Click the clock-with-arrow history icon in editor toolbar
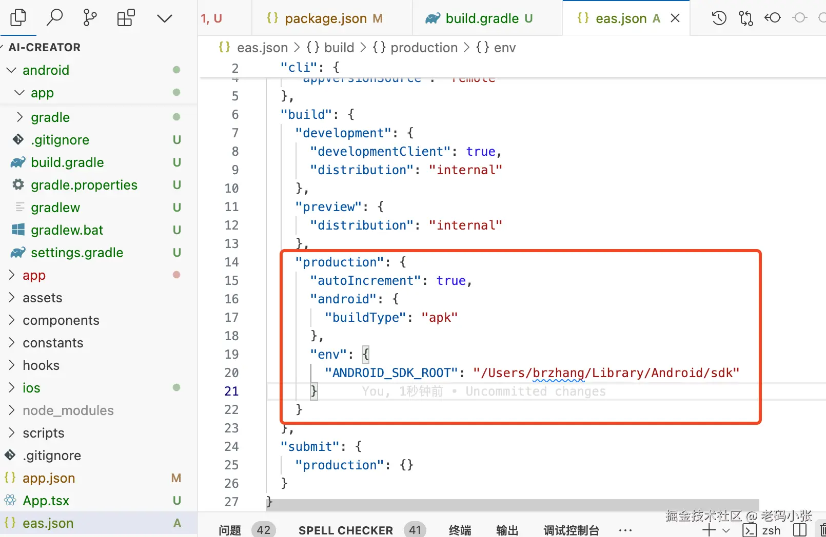This screenshot has height=537, width=826. tap(719, 18)
